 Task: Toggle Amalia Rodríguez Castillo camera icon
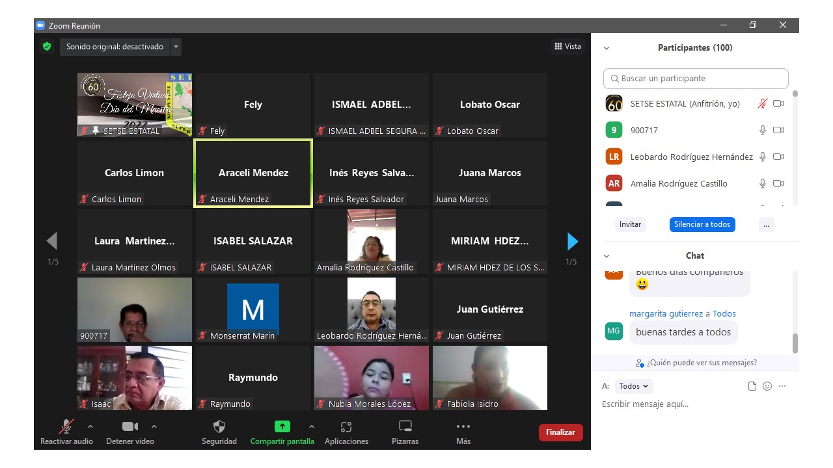pyautogui.click(x=778, y=183)
